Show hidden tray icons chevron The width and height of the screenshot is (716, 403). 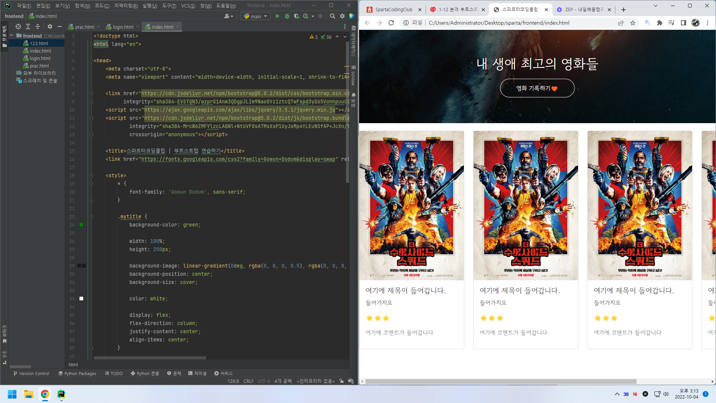[x=617, y=394]
